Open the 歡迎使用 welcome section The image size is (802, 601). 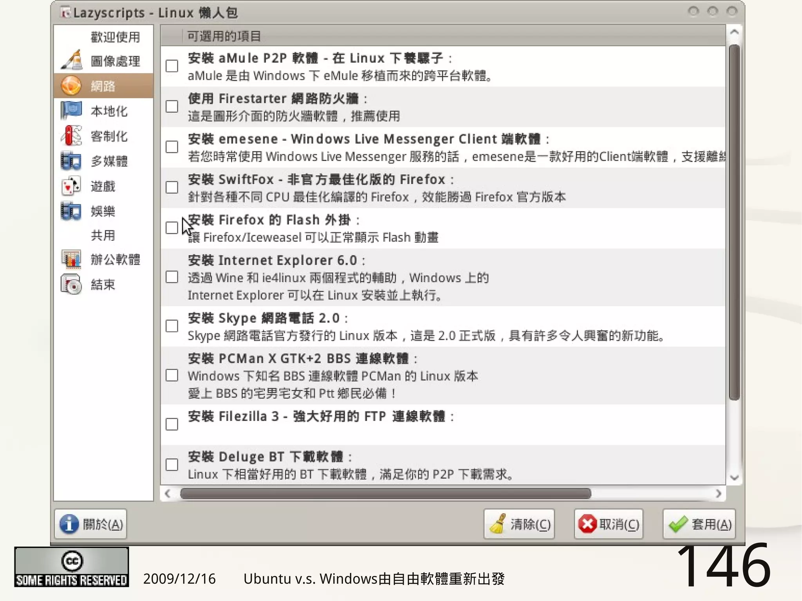(116, 37)
